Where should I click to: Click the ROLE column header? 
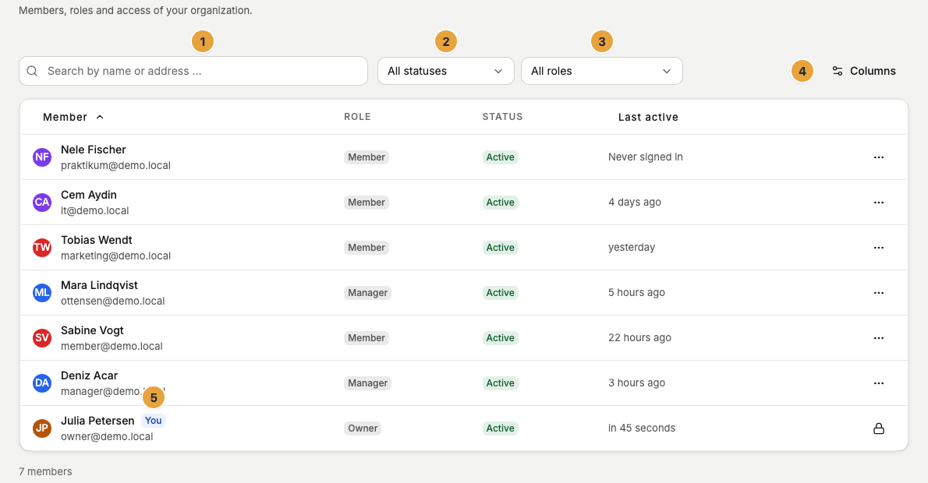click(x=357, y=117)
